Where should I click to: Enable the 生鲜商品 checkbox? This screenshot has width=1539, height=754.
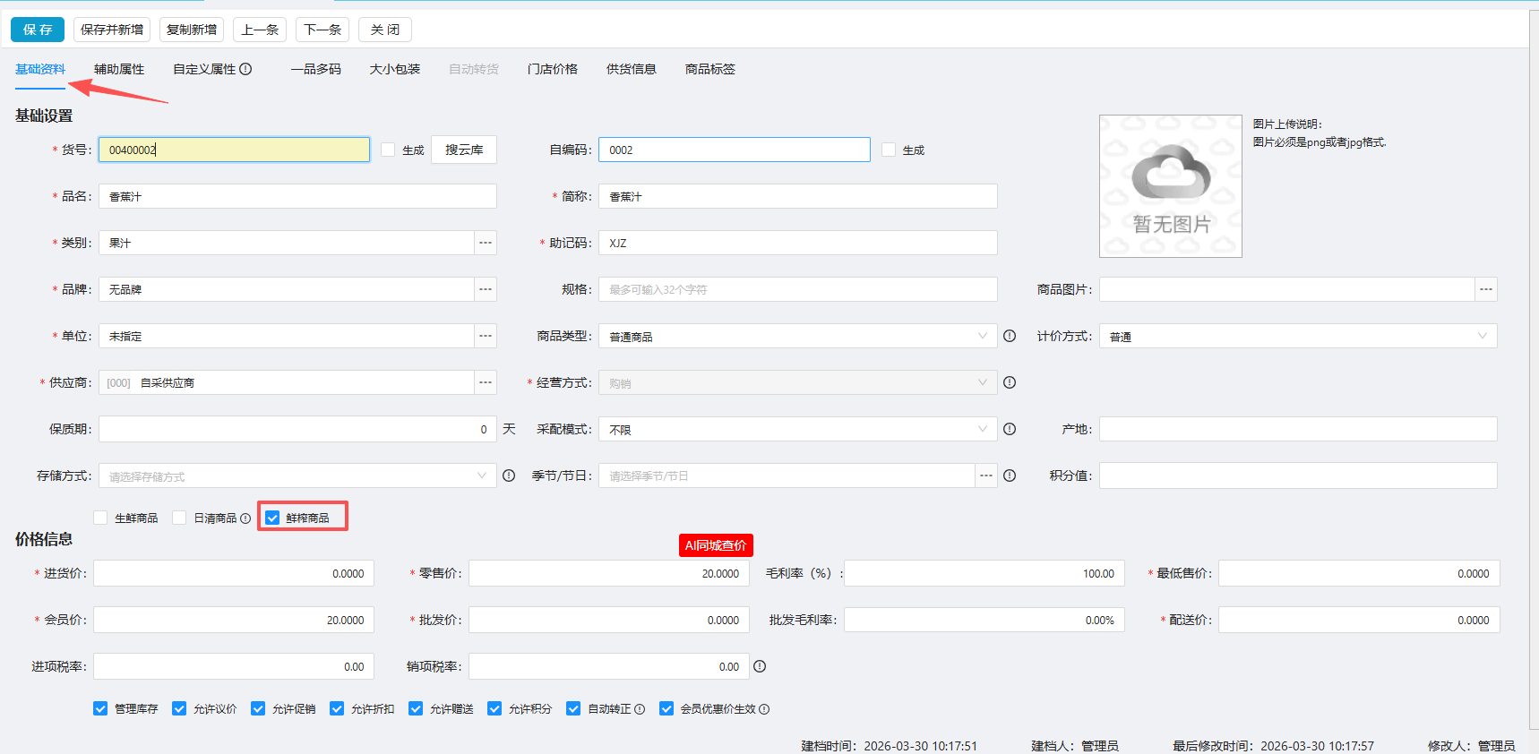click(101, 518)
